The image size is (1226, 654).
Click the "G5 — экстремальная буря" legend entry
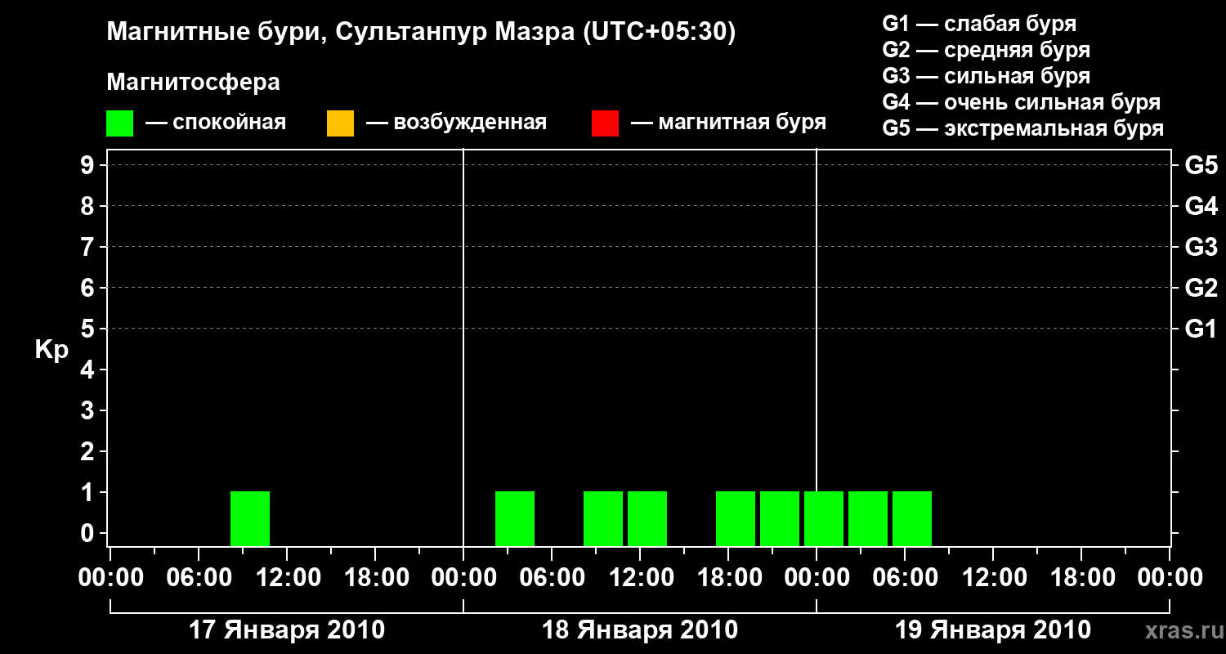click(1023, 128)
